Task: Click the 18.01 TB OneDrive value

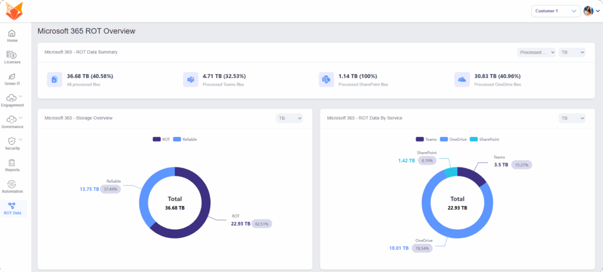Action: (x=399, y=249)
